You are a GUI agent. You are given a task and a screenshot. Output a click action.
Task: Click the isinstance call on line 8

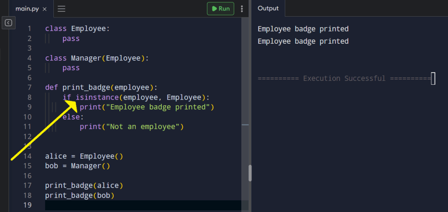click(x=140, y=97)
